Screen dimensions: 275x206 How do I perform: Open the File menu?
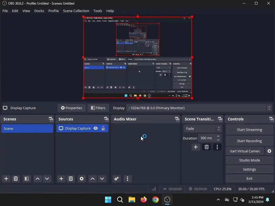point(5,11)
